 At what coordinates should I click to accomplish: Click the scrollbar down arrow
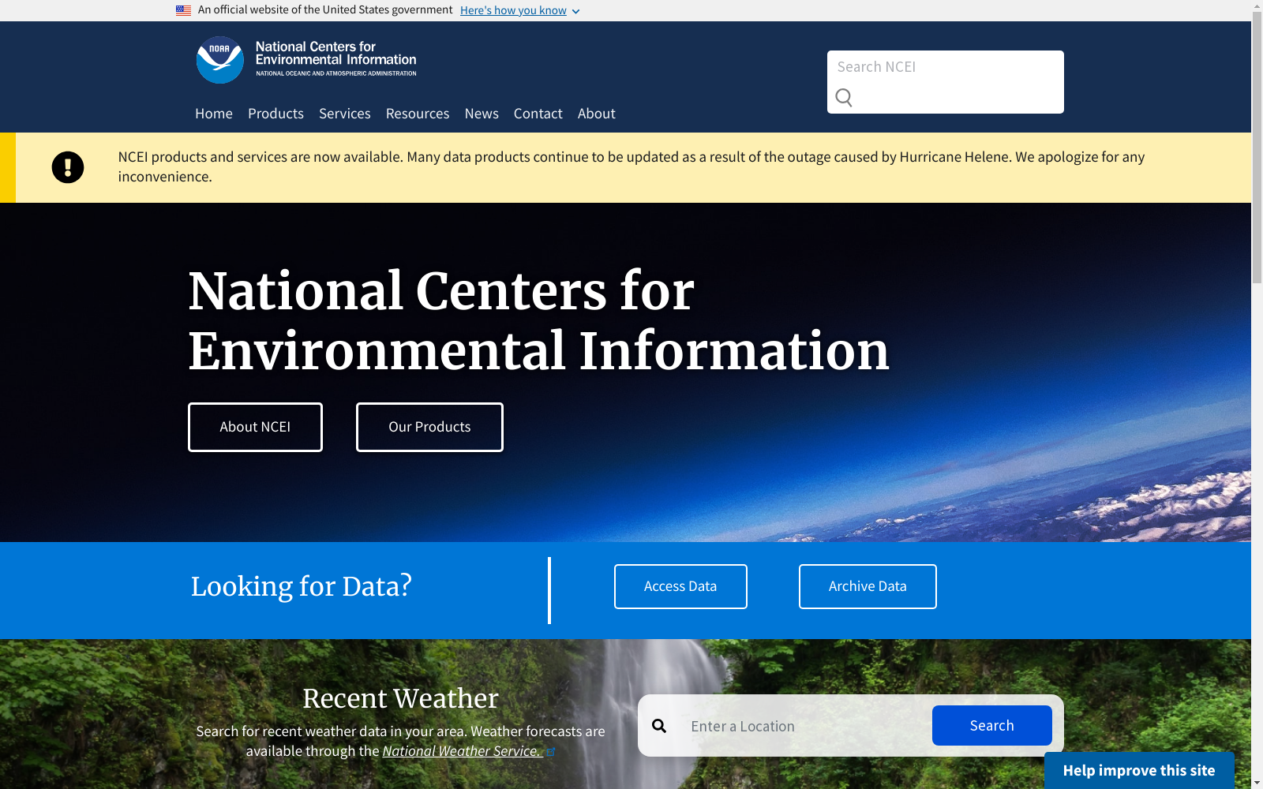click(1257, 783)
